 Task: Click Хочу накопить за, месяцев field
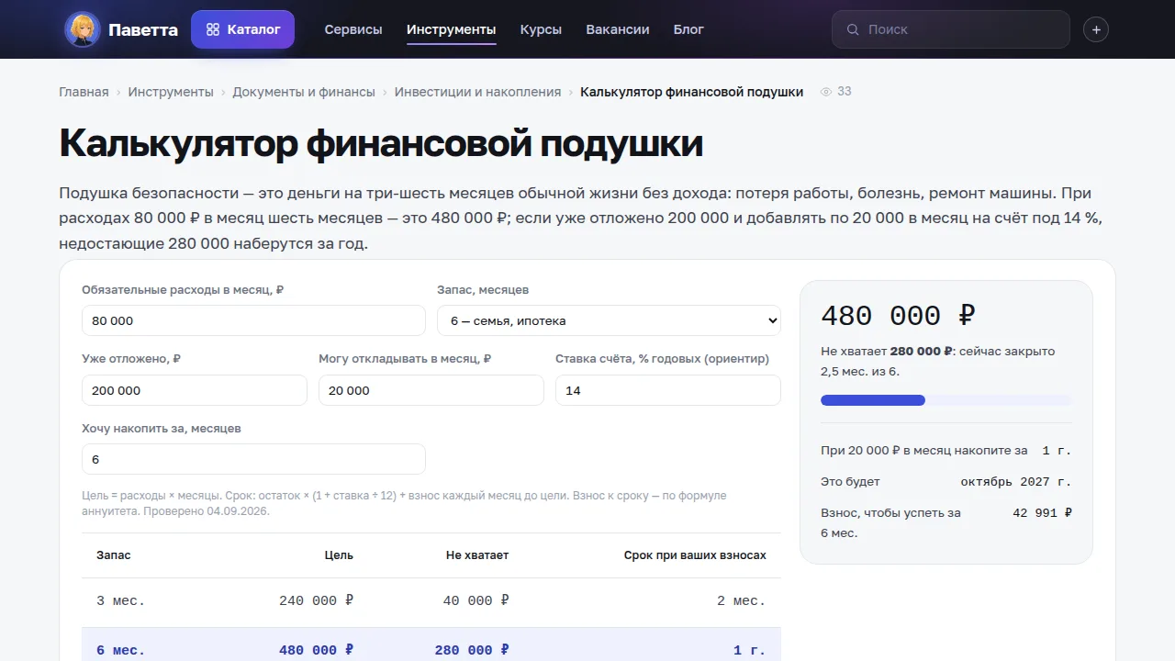pos(253,459)
